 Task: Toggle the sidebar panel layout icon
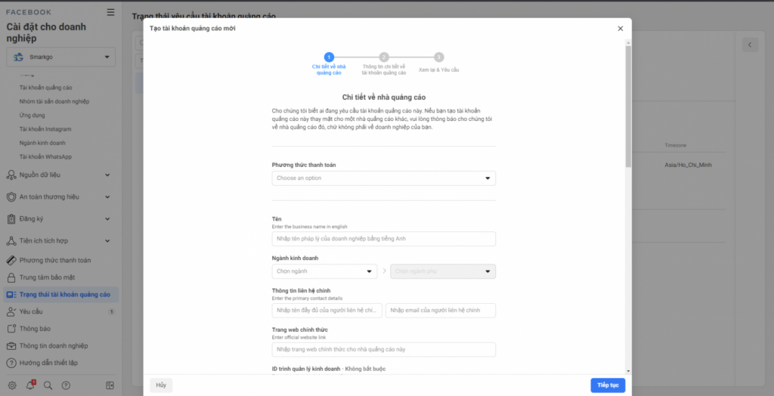[110, 385]
